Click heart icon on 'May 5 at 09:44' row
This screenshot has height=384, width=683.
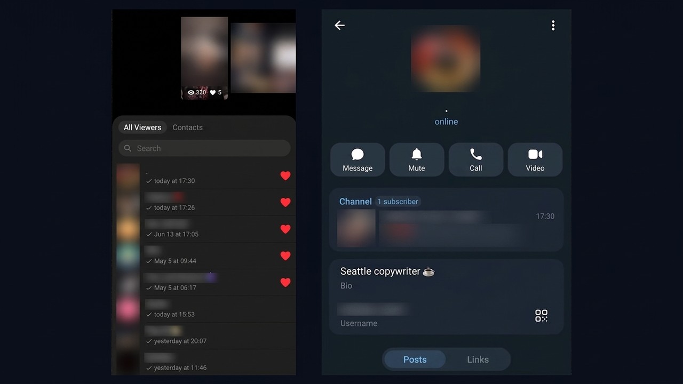[285, 255]
